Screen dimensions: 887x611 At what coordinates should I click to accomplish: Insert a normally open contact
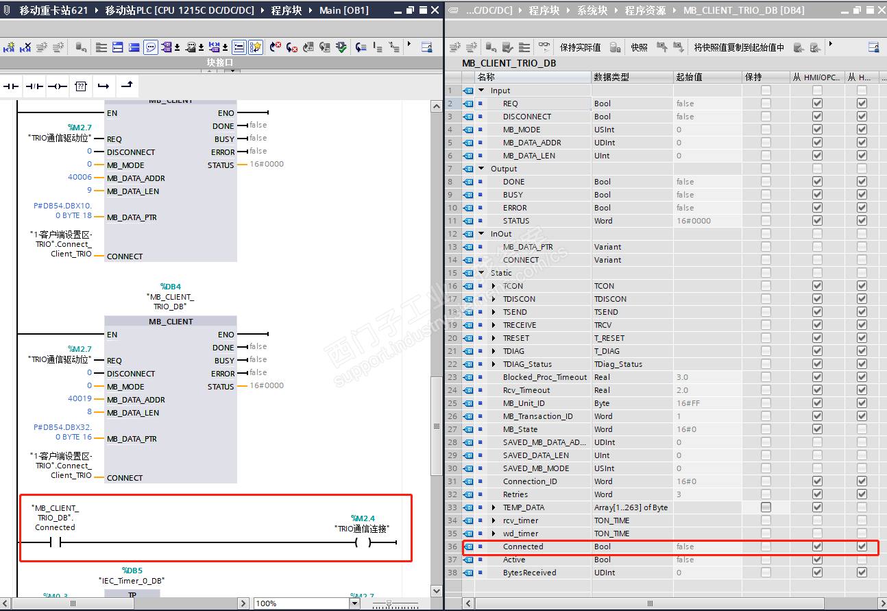click(x=12, y=86)
